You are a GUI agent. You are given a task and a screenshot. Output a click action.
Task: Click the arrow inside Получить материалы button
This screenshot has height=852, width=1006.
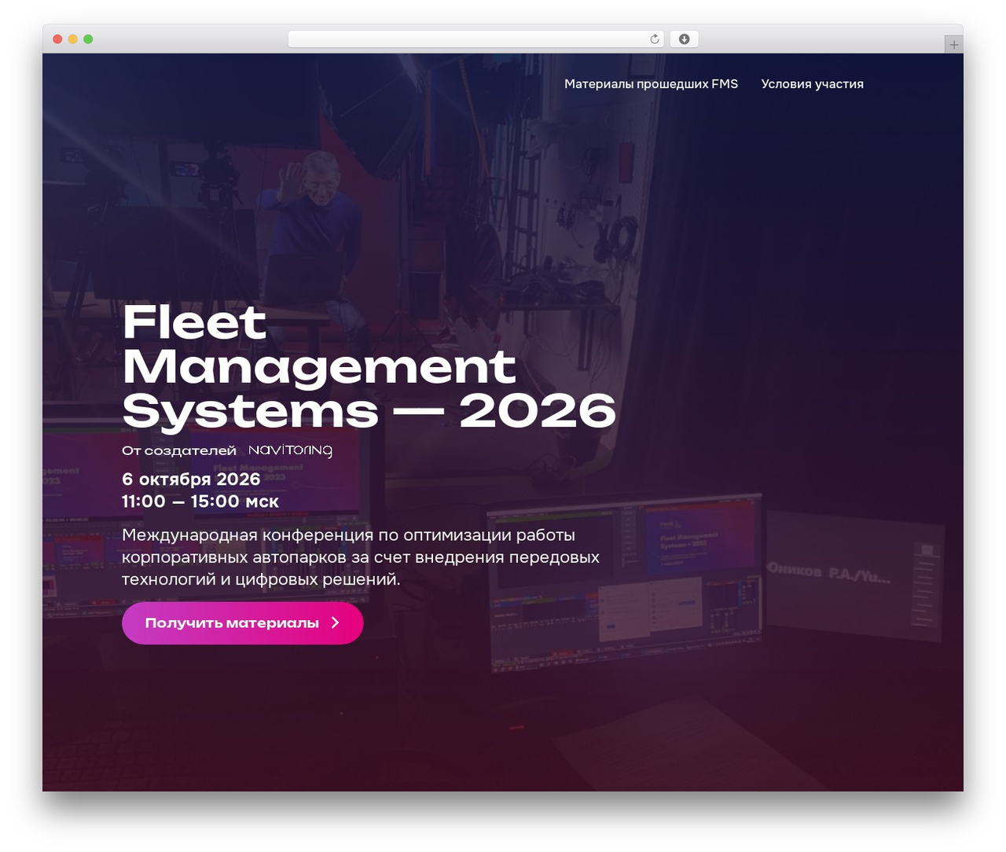click(336, 622)
